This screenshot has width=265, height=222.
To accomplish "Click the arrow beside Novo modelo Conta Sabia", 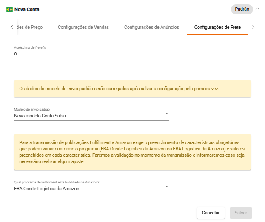I will tap(167, 114).
